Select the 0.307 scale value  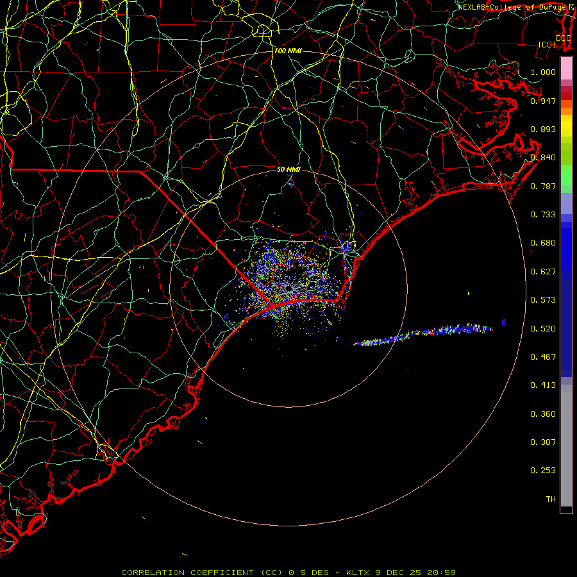click(x=543, y=442)
